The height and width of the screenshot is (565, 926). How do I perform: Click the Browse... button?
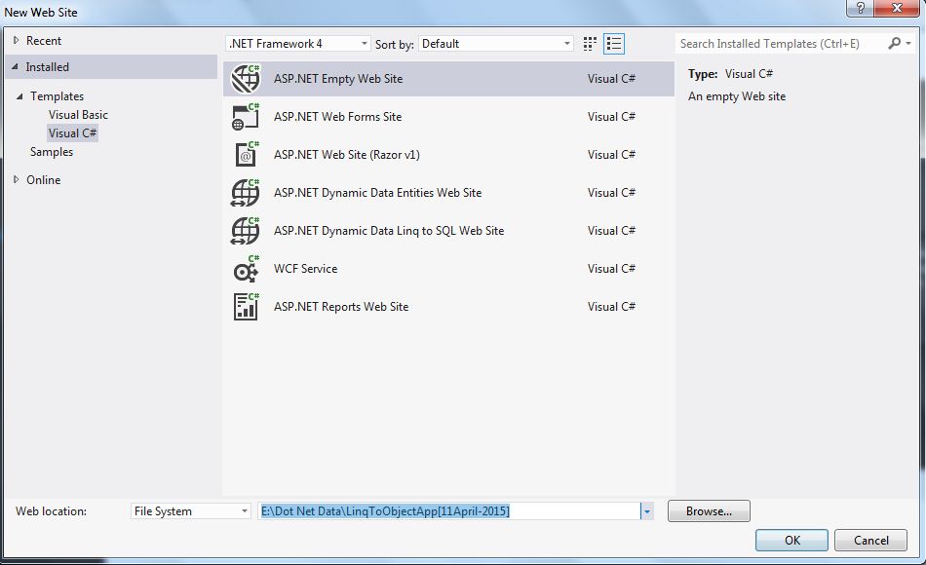click(709, 511)
